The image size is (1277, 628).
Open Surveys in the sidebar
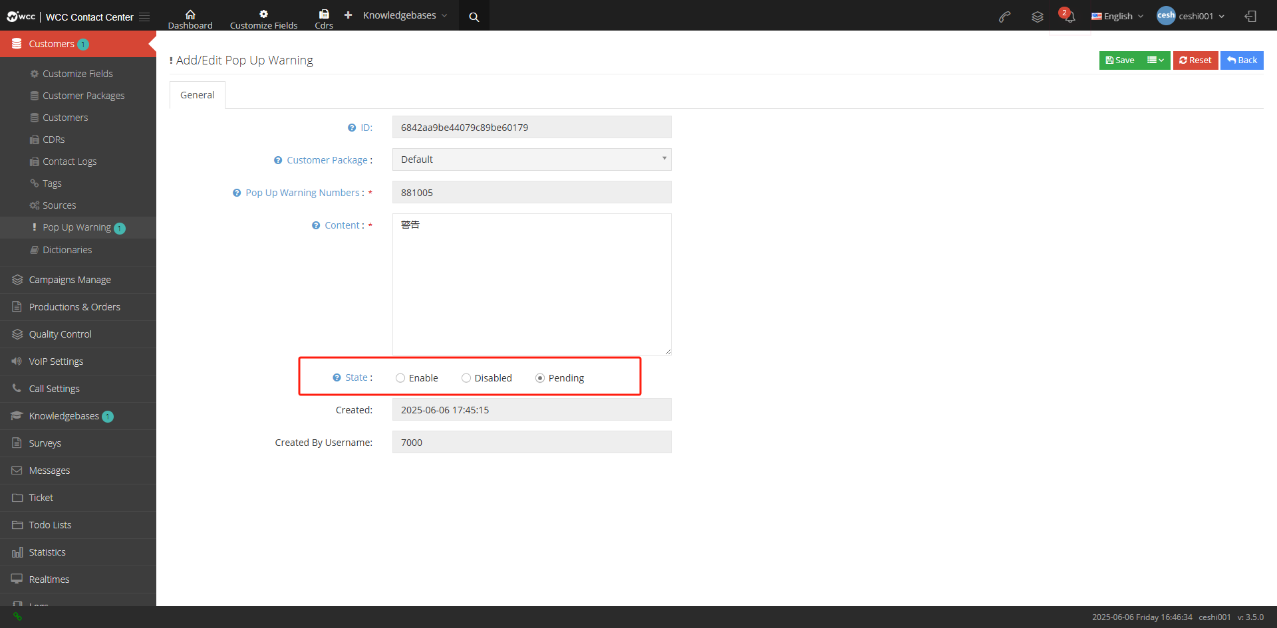point(78,443)
